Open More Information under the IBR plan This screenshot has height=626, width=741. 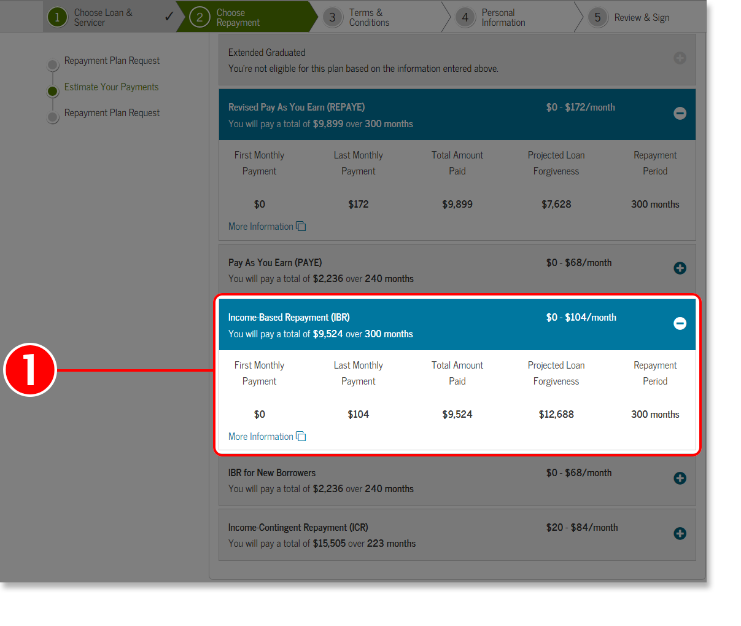coord(261,436)
